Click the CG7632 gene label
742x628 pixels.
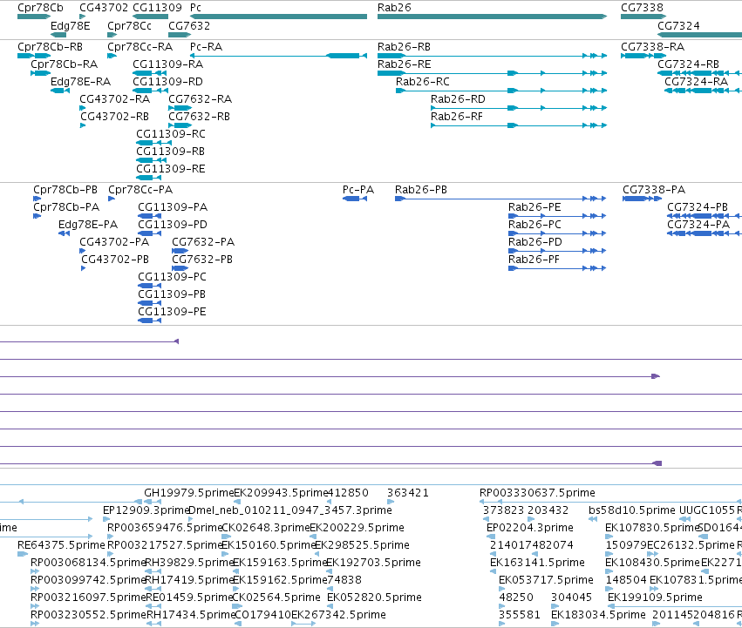[x=189, y=26]
